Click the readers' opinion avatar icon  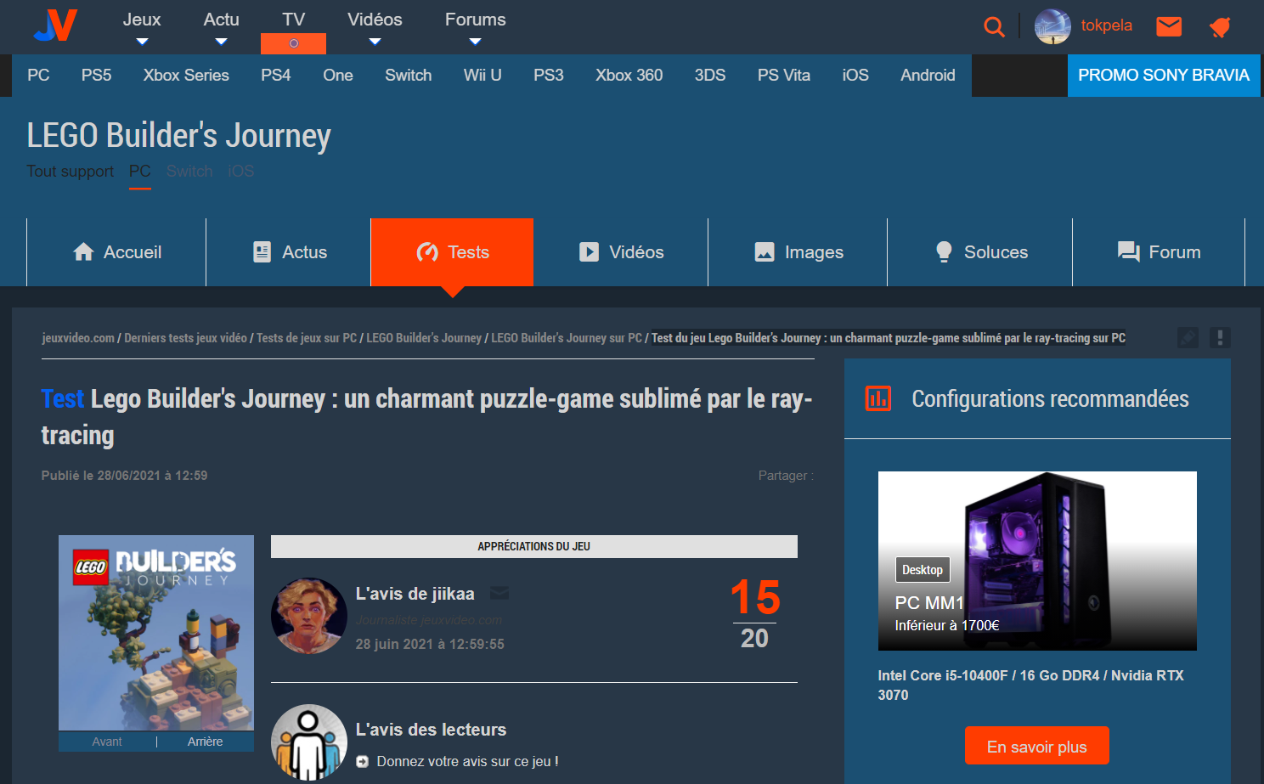pos(308,742)
